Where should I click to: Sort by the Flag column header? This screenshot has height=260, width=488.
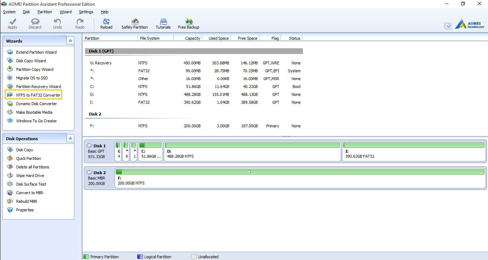pyautogui.click(x=270, y=38)
